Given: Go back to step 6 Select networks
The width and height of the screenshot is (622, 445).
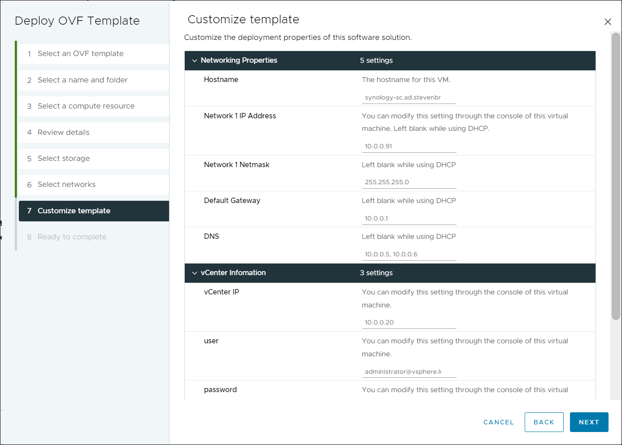Looking at the screenshot, I should [x=66, y=185].
